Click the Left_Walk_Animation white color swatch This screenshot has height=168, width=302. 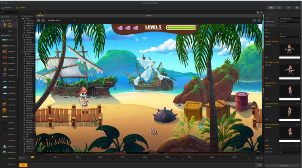pos(289,58)
